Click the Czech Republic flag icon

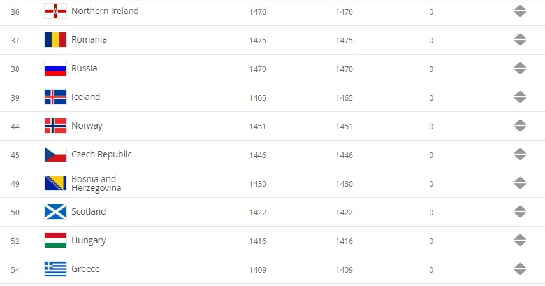(x=55, y=155)
